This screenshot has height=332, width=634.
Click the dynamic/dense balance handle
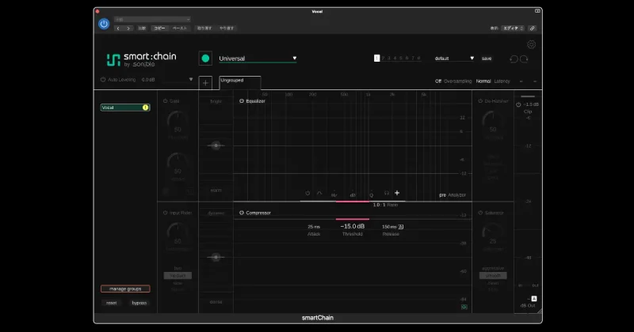pyautogui.click(x=216, y=257)
